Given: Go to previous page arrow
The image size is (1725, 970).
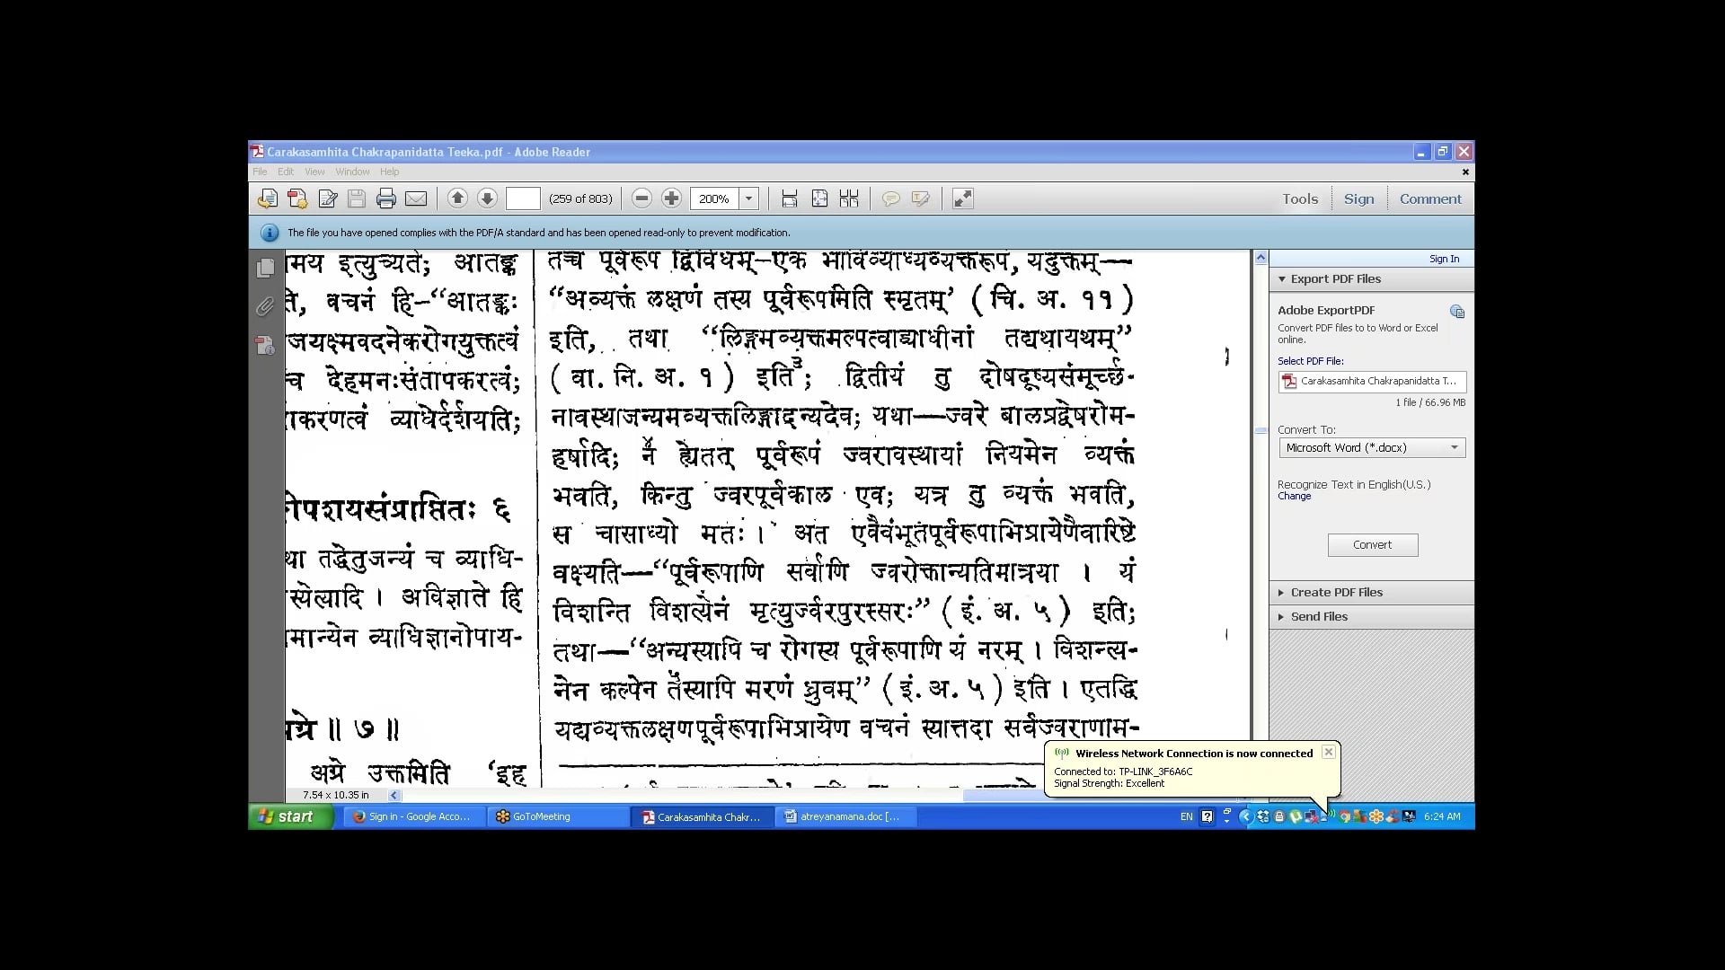Looking at the screenshot, I should click(457, 198).
